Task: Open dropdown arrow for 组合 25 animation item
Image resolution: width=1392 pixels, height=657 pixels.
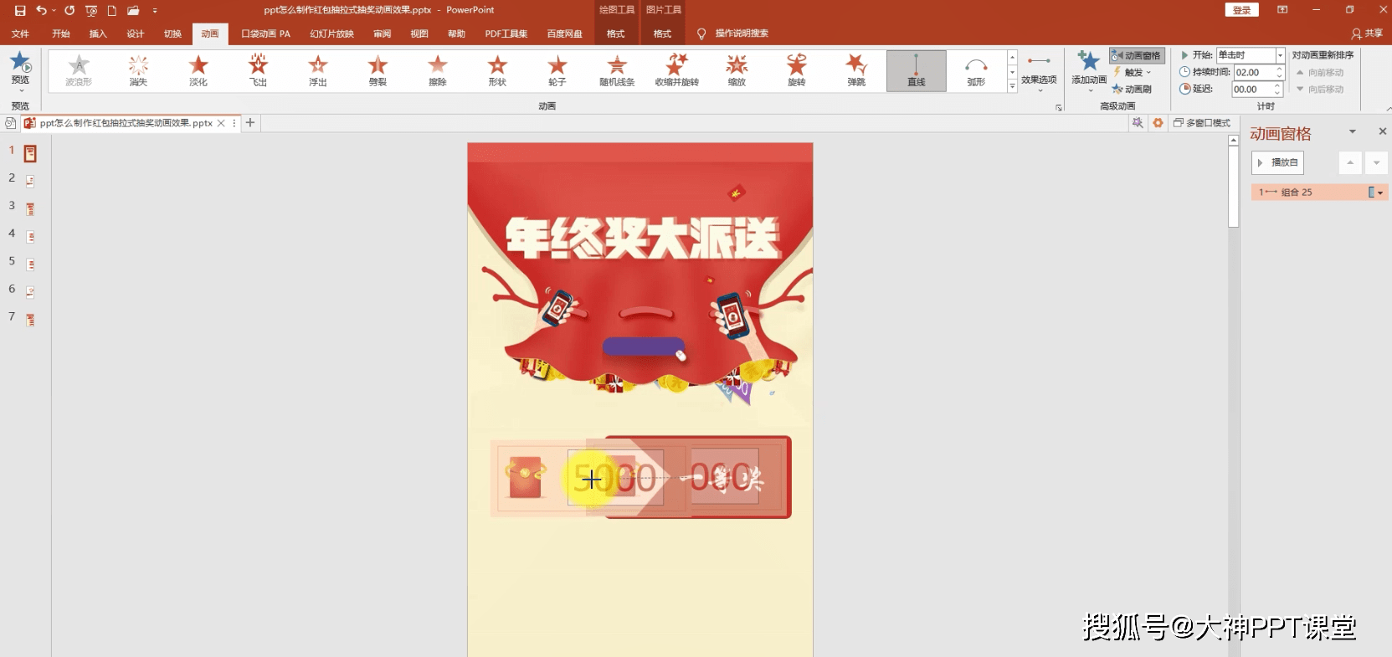Action: [x=1380, y=192]
